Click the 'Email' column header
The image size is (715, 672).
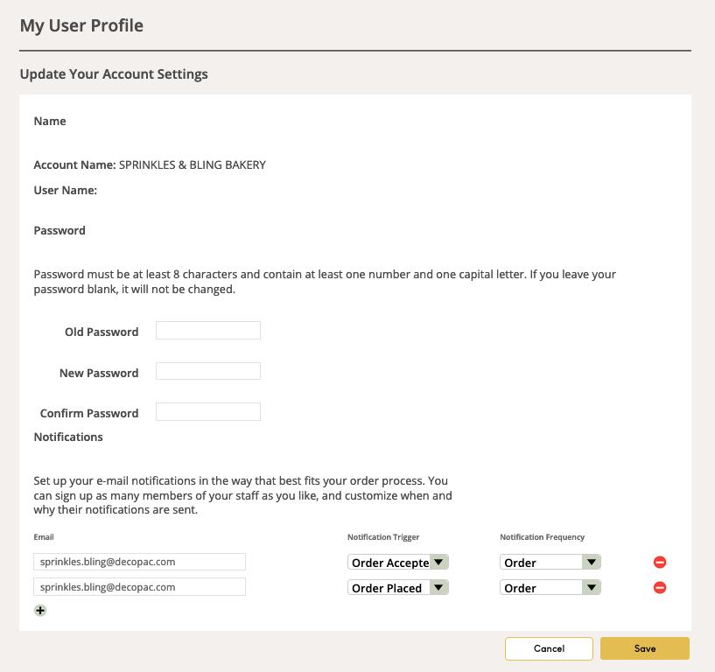tap(44, 537)
